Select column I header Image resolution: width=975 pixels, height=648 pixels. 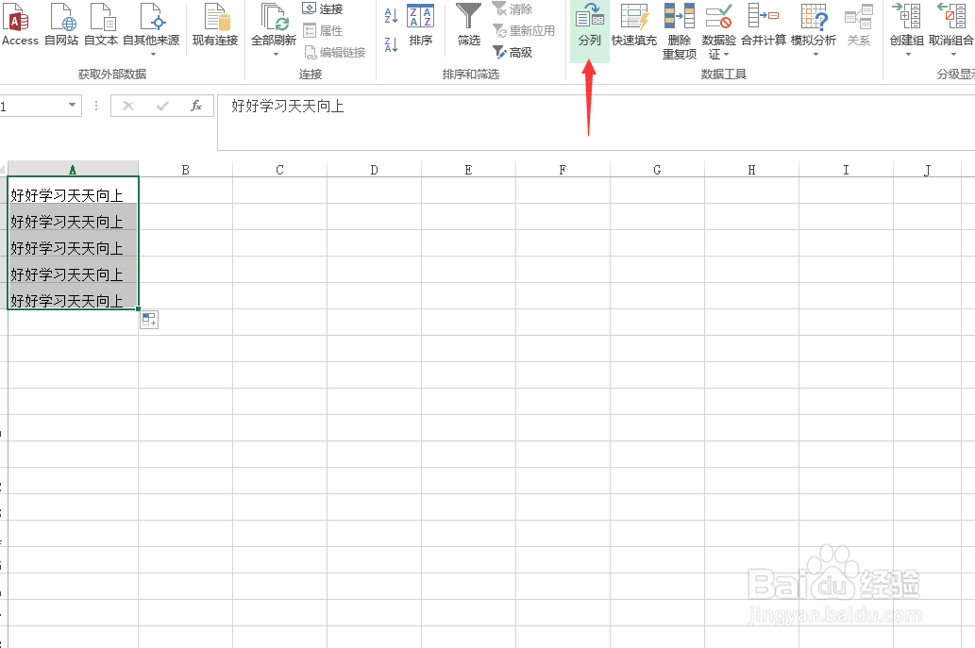846,169
